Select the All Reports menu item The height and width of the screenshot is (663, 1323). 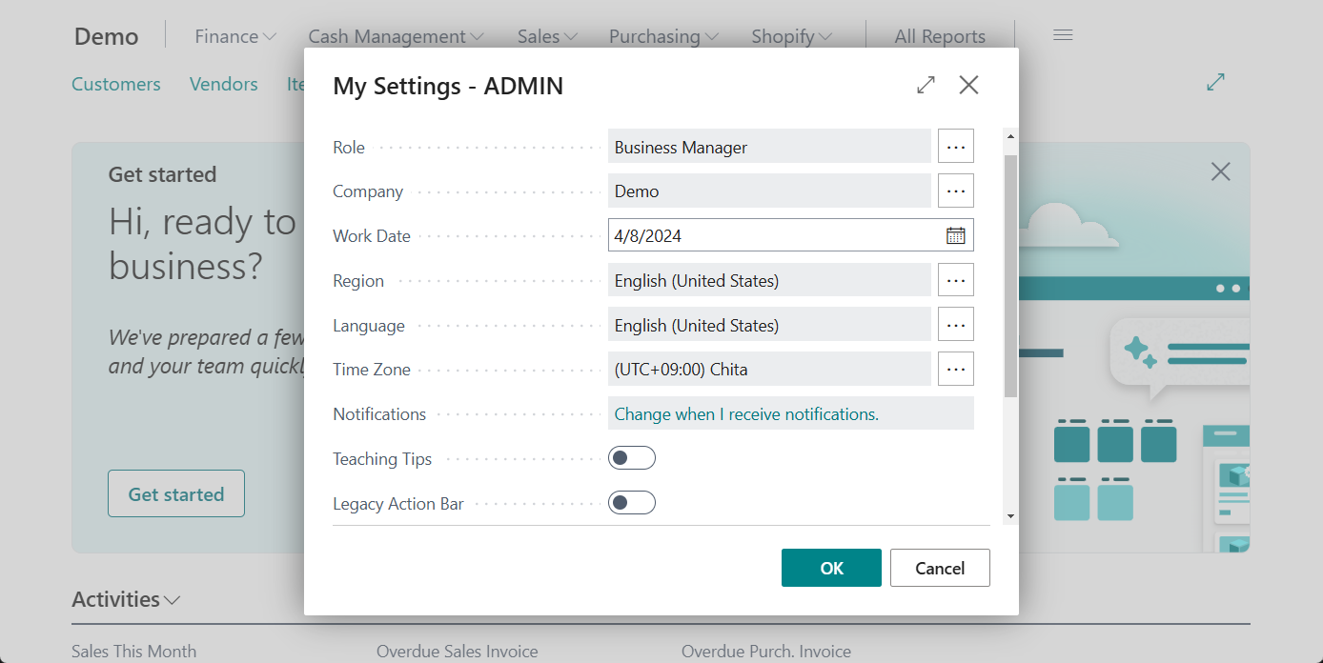point(940,35)
